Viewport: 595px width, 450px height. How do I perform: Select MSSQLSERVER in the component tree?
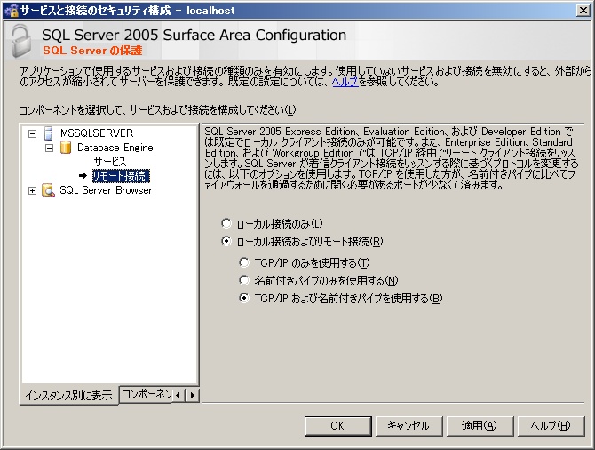coord(97,133)
